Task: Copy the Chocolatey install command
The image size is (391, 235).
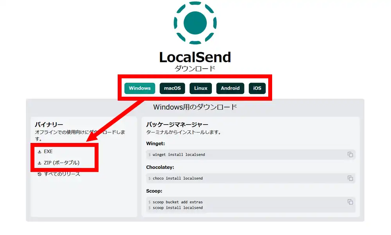Action: [350, 178]
